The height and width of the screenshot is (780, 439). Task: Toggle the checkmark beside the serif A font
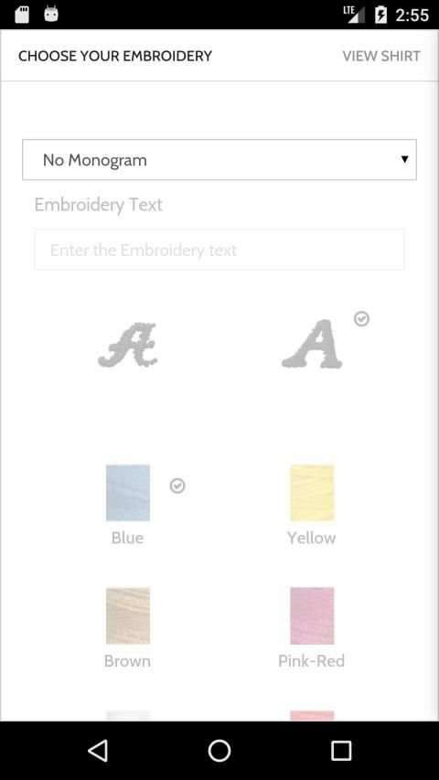362,318
